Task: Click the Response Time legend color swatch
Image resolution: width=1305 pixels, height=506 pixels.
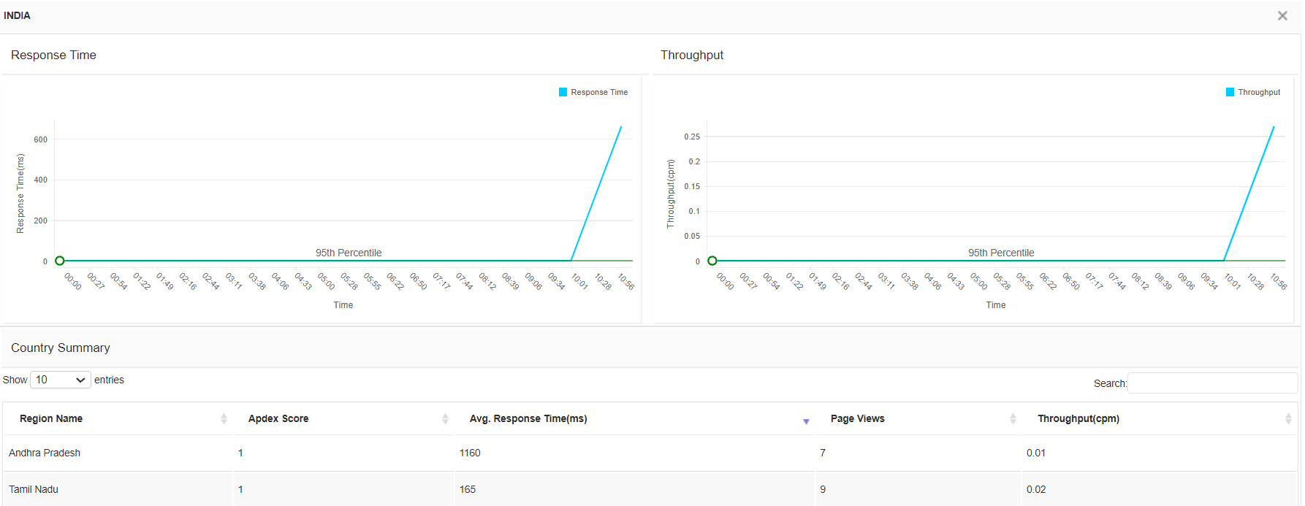Action: pos(563,92)
